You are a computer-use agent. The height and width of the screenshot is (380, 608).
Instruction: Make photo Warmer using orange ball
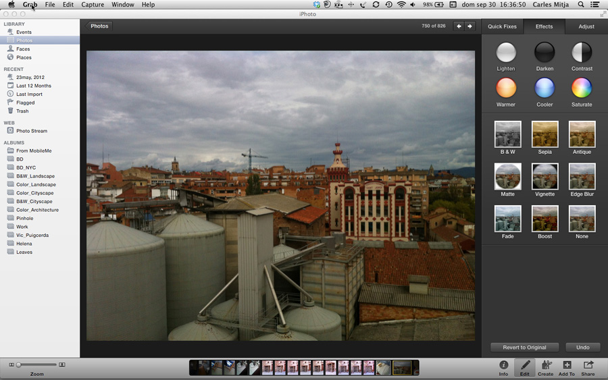(506, 88)
